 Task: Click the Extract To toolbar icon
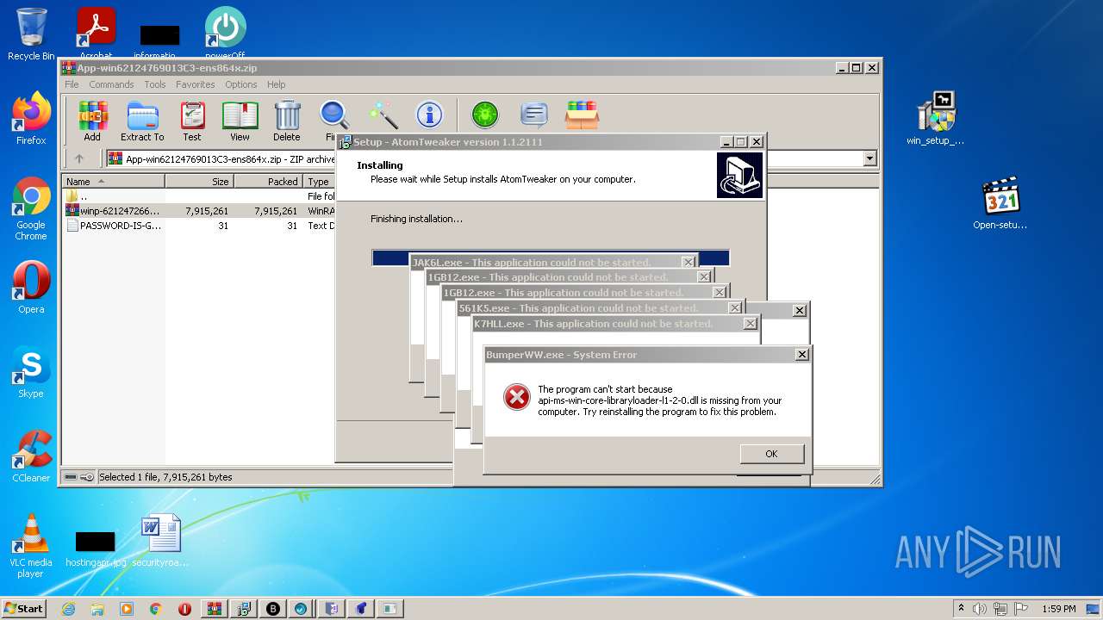click(x=142, y=121)
